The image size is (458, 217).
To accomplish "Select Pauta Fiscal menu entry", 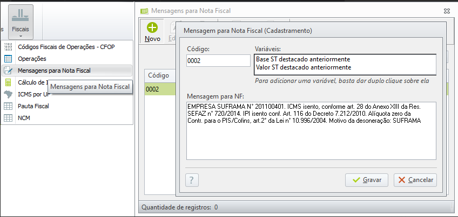I will [33, 106].
